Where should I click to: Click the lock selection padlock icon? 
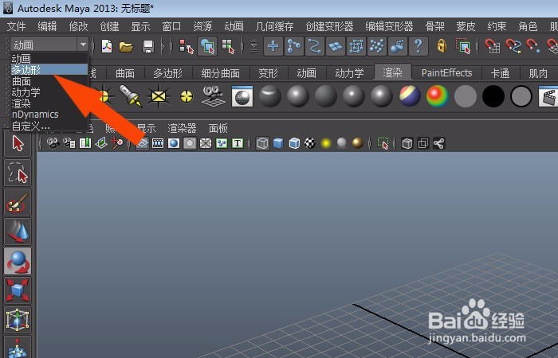tap(442, 46)
